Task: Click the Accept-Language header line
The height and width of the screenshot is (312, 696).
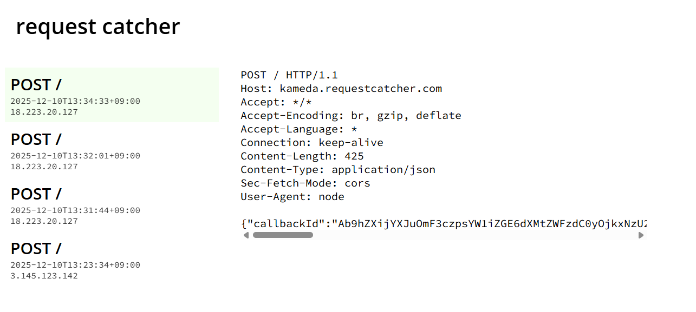Action: tap(299, 129)
